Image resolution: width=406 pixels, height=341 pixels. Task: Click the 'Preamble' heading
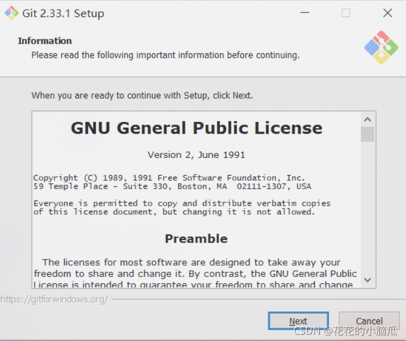[x=196, y=238]
